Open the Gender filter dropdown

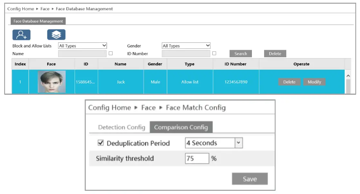[x=186, y=46]
